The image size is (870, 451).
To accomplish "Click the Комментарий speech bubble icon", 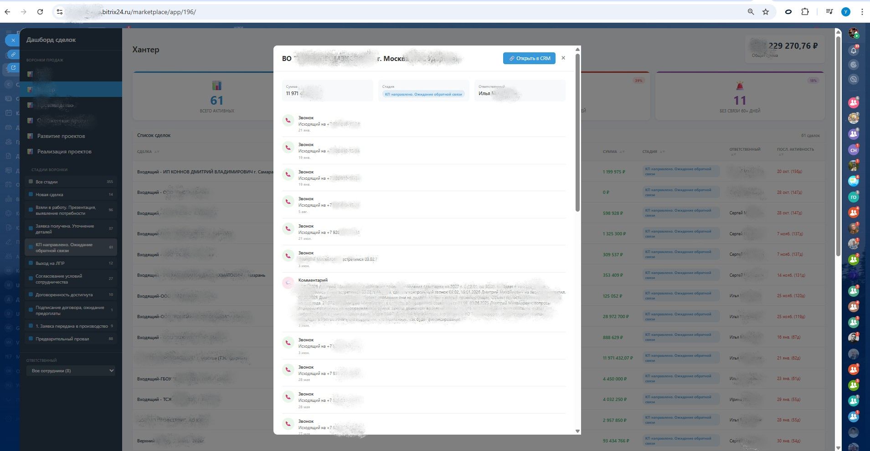I will coord(288,283).
